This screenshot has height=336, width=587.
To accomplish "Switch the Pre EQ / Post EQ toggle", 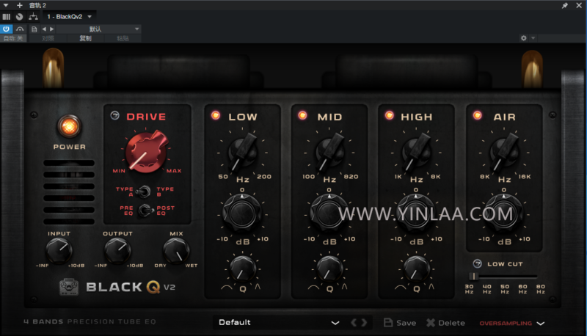I will point(145,211).
